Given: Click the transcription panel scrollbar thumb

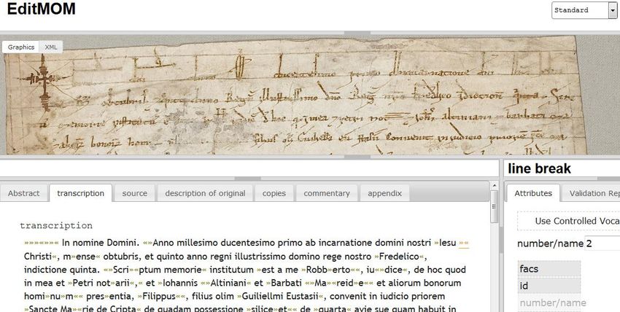Looking at the screenshot, I should click(495, 206).
